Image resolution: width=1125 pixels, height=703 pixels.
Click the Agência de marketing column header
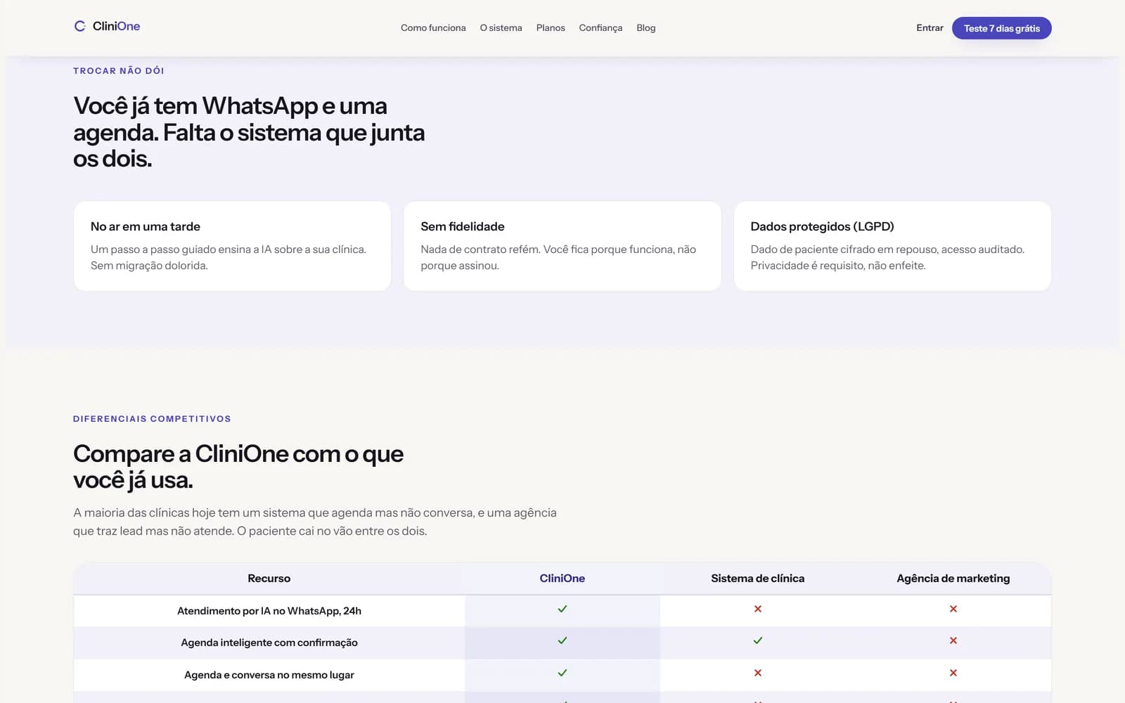pyautogui.click(x=953, y=579)
